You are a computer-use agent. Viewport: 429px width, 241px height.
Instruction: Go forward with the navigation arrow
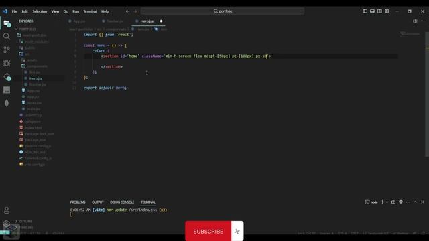[x=135, y=11]
